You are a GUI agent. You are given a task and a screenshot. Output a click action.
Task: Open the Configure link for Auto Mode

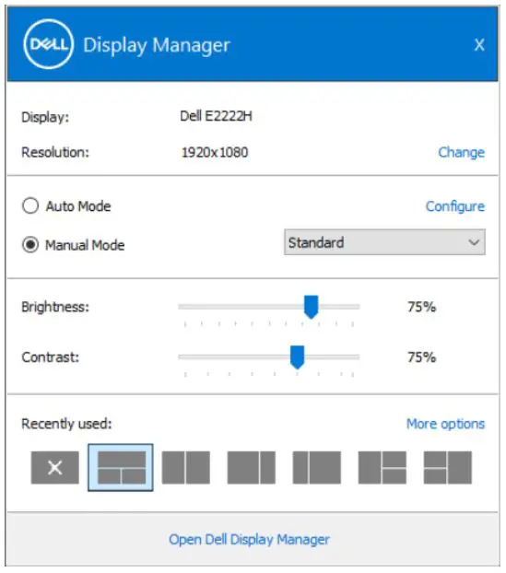(455, 206)
